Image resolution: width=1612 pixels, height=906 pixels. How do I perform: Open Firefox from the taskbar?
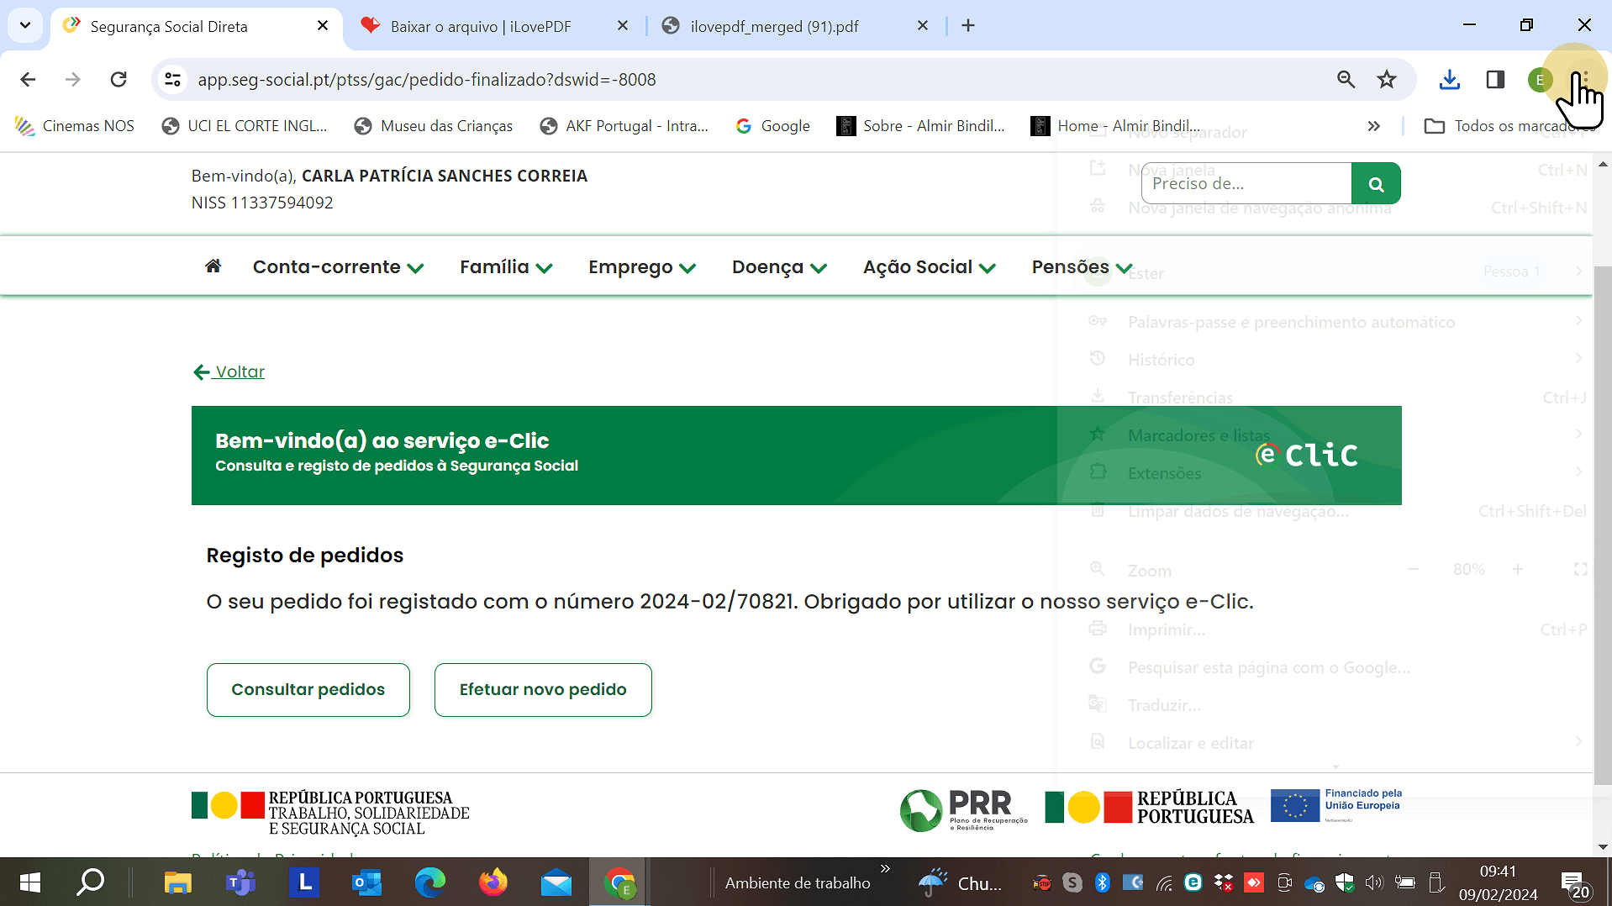point(493,882)
